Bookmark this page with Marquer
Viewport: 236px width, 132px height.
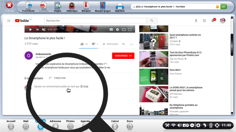tap(86, 7)
